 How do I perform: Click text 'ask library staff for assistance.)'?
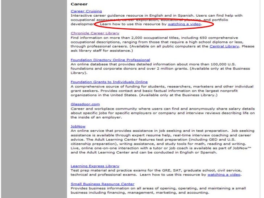pyautogui.click(x=102, y=51)
